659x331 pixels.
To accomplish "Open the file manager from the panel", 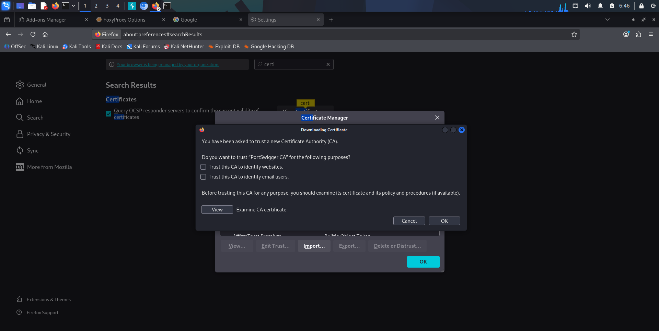I will pyautogui.click(x=32, y=6).
